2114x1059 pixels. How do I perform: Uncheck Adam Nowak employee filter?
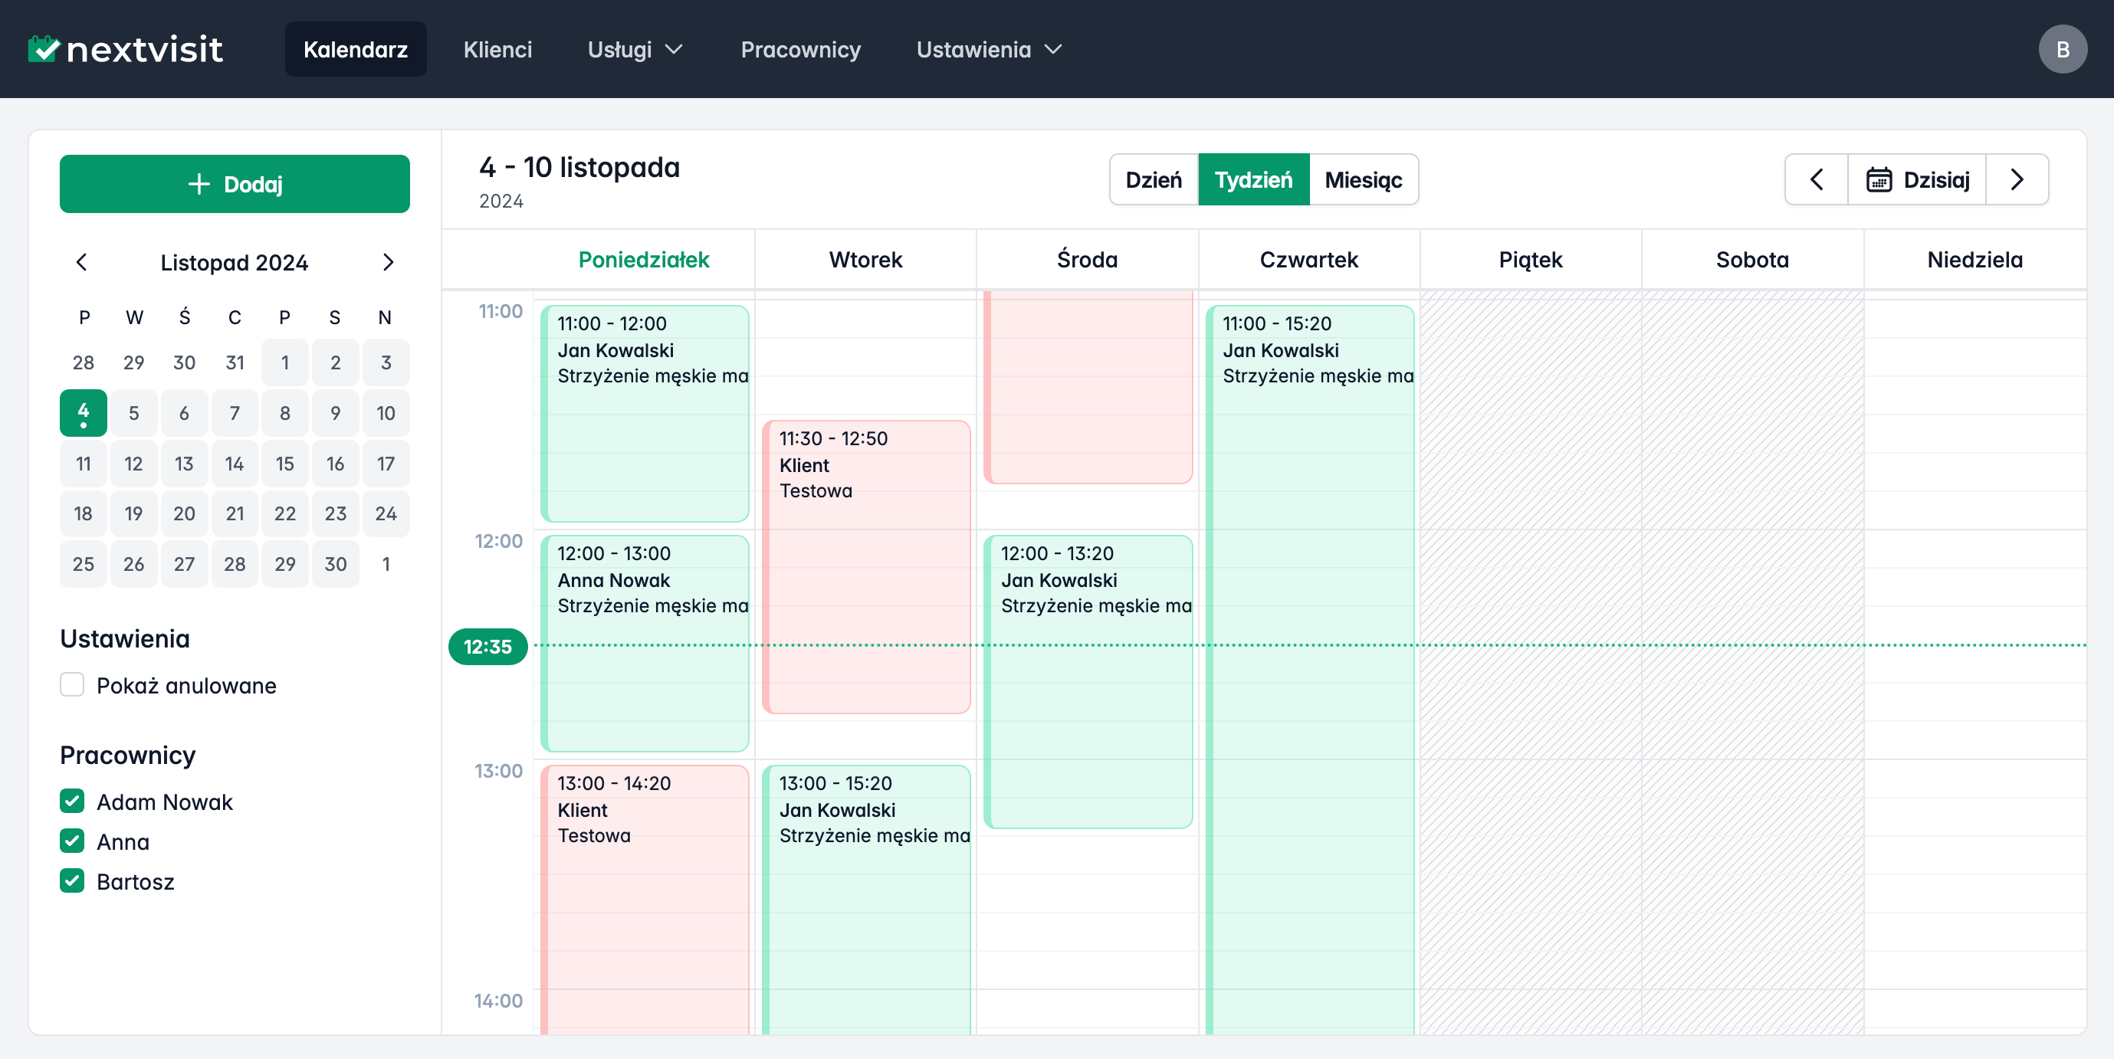coord(72,801)
